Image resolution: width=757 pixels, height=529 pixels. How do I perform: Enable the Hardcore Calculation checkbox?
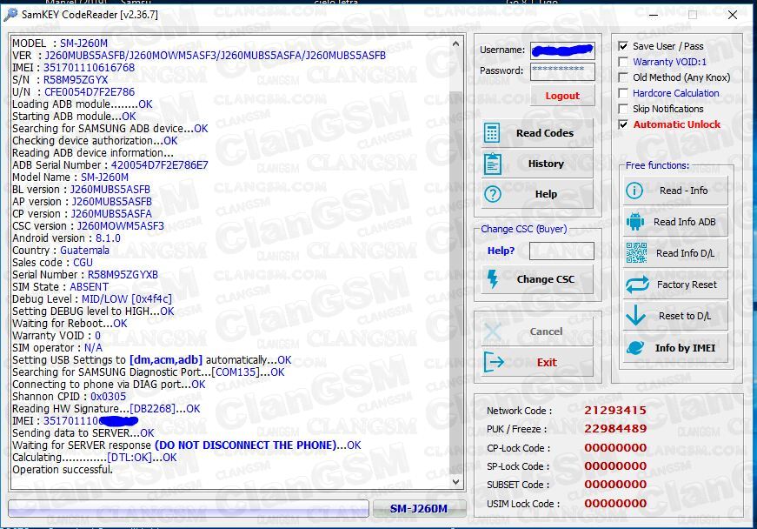pyautogui.click(x=623, y=93)
